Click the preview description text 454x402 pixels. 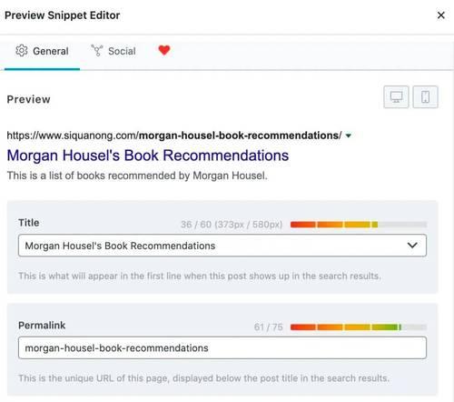tap(137, 176)
